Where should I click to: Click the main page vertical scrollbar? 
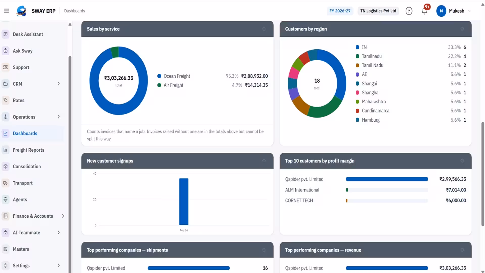483,174
